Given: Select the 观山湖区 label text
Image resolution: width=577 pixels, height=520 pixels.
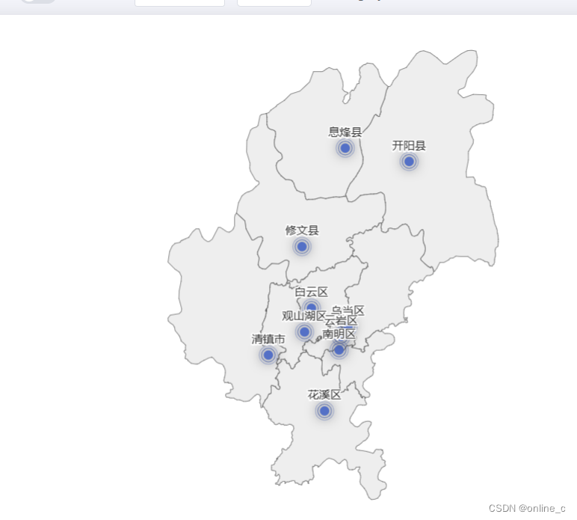Looking at the screenshot, I should [x=304, y=316].
